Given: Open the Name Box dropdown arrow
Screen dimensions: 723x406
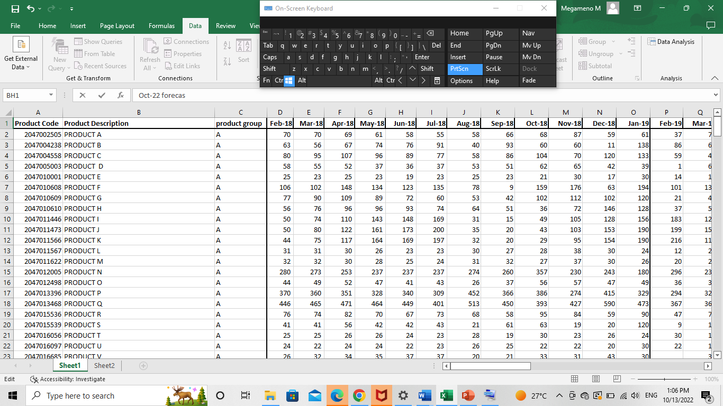Looking at the screenshot, I should [50, 95].
